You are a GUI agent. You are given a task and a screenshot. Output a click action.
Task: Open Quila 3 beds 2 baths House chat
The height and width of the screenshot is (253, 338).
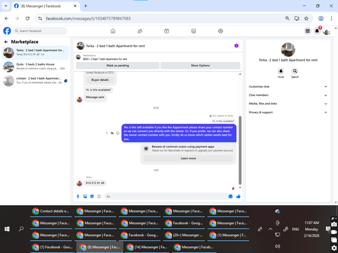(35, 67)
